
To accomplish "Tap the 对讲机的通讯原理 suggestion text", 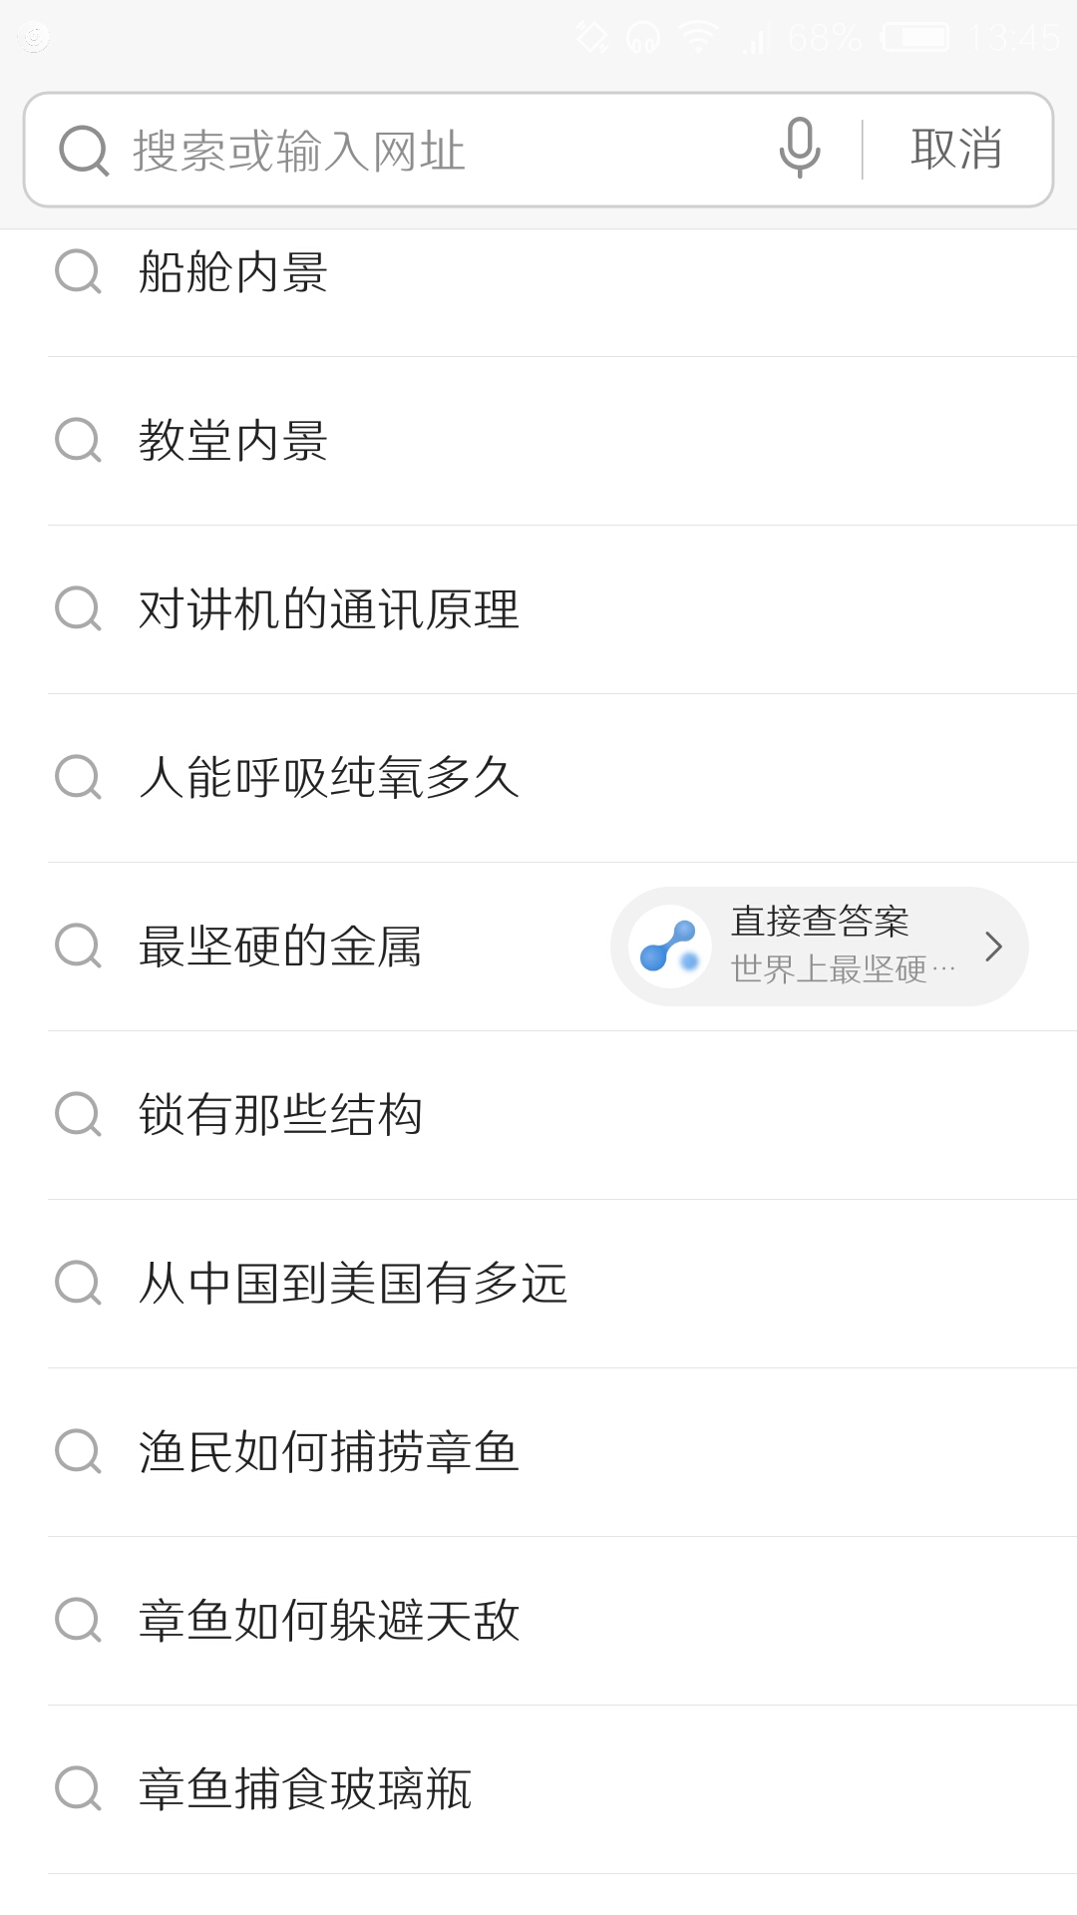I will coord(329,609).
